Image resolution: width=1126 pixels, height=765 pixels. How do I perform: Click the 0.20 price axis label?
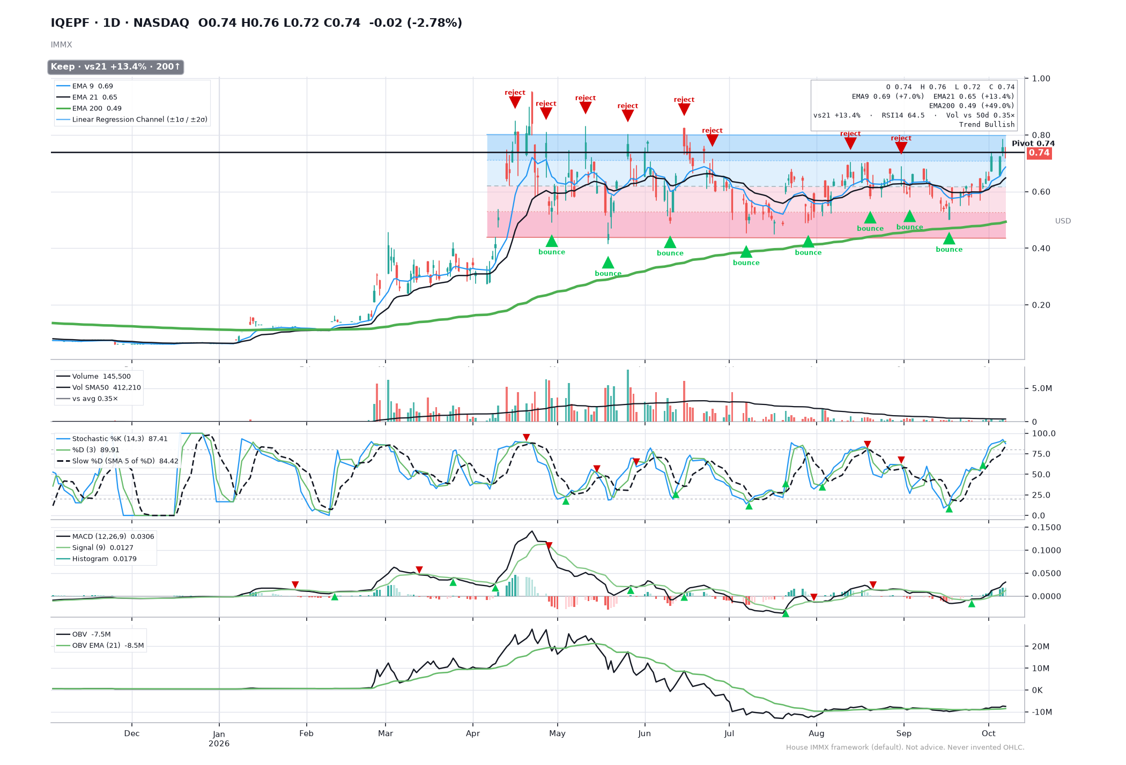pos(1041,305)
